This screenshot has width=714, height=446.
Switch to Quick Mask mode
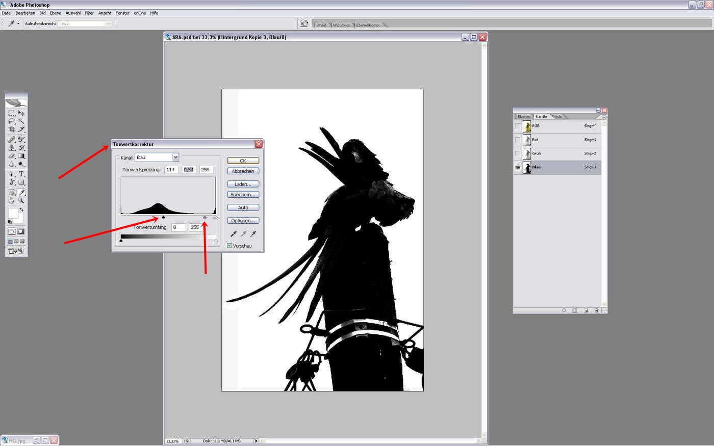[x=21, y=231]
